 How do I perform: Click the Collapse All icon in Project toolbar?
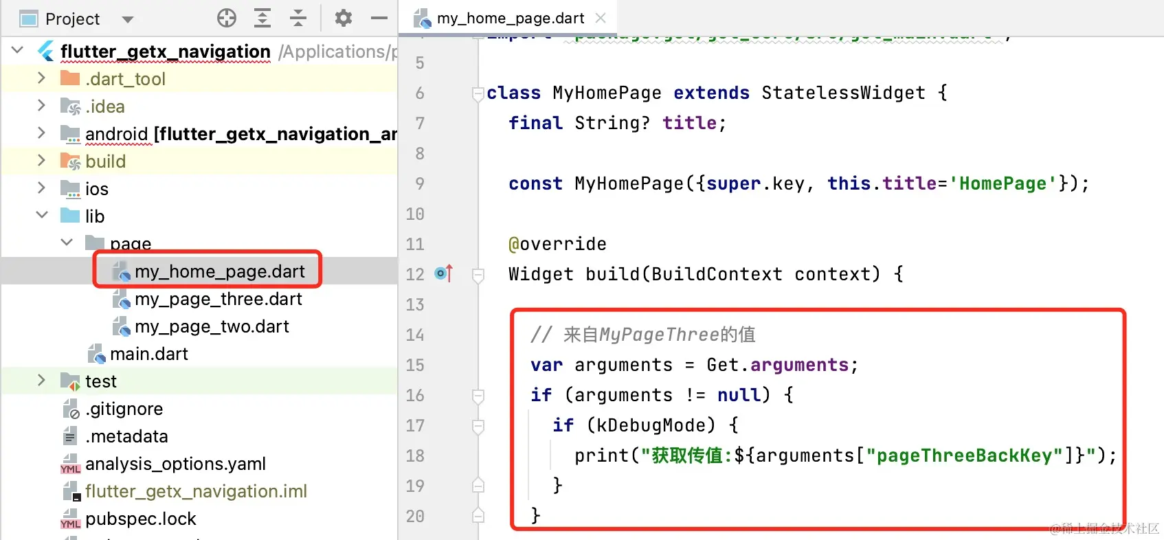pyautogui.click(x=298, y=19)
